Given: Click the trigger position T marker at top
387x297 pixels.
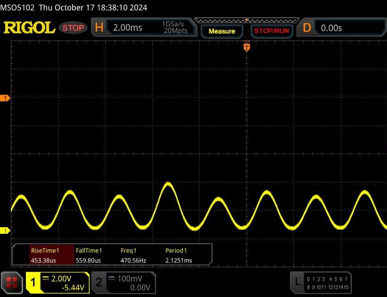Looking at the screenshot, I should click(x=246, y=47).
